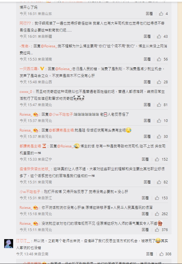Screen dimensions: 182x264
Task: Like 阿衍77's comment with 43 likes
Action: 159,36
